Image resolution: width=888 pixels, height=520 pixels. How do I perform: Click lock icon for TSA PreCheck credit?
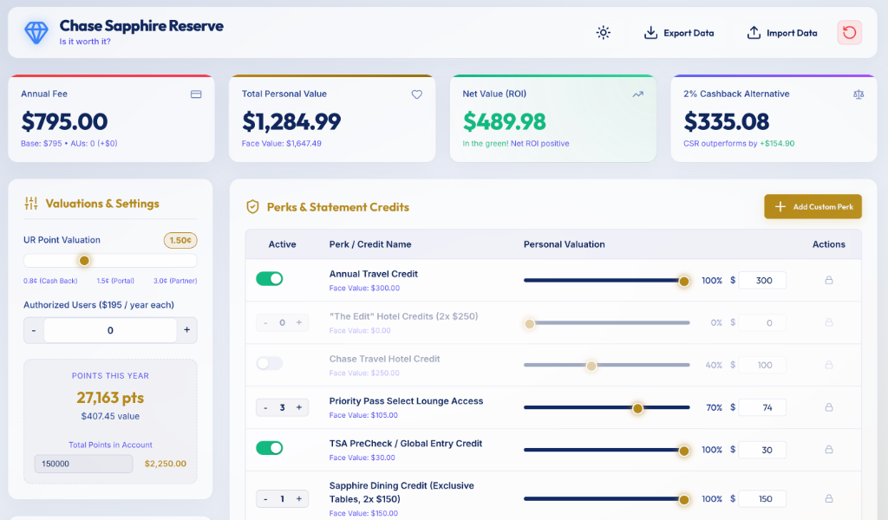[828, 450]
